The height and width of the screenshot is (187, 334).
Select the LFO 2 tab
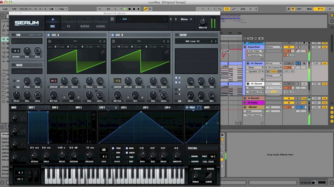pos(124,108)
